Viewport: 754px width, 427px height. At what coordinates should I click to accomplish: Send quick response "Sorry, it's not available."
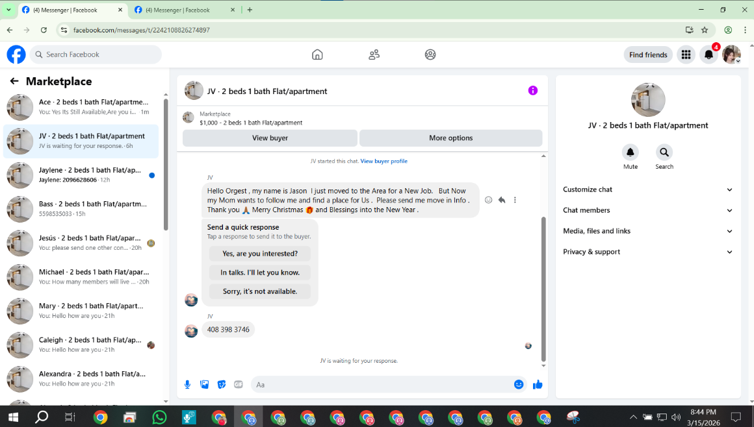[260, 291]
